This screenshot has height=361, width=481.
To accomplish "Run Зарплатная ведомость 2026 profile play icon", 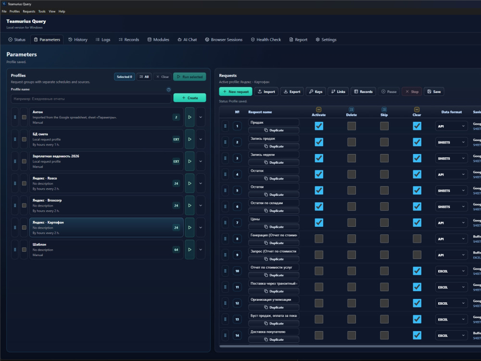I will click(190, 161).
